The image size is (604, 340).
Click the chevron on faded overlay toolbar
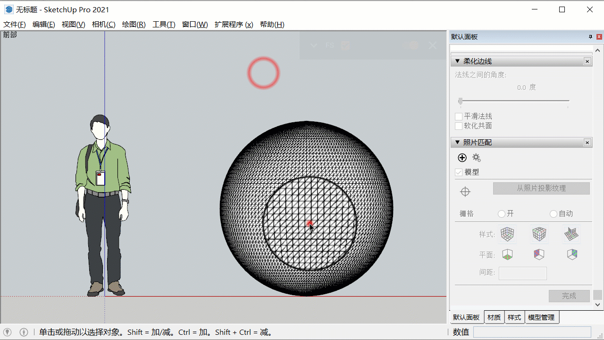pos(314,45)
